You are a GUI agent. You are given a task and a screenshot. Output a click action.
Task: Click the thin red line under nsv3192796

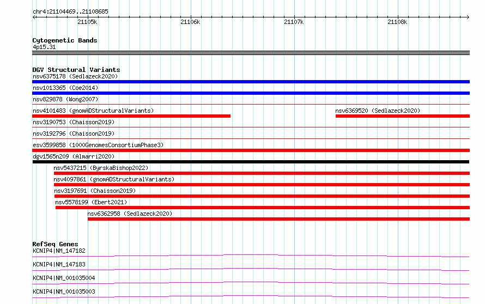pyautogui.click(x=251, y=138)
